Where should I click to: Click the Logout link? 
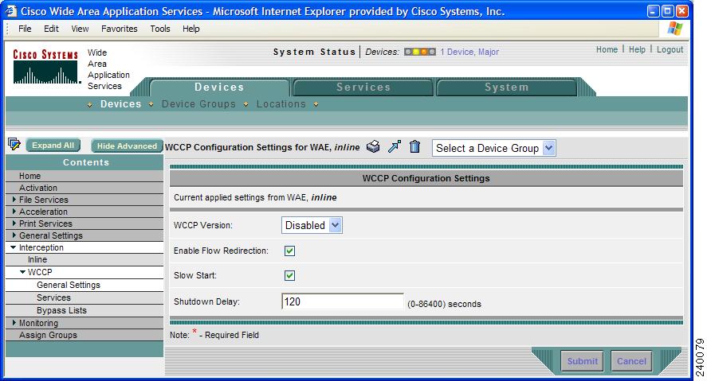pos(670,49)
